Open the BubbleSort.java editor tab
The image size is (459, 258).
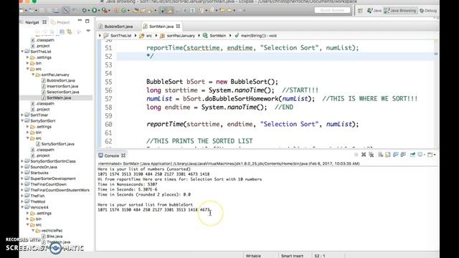coord(115,27)
